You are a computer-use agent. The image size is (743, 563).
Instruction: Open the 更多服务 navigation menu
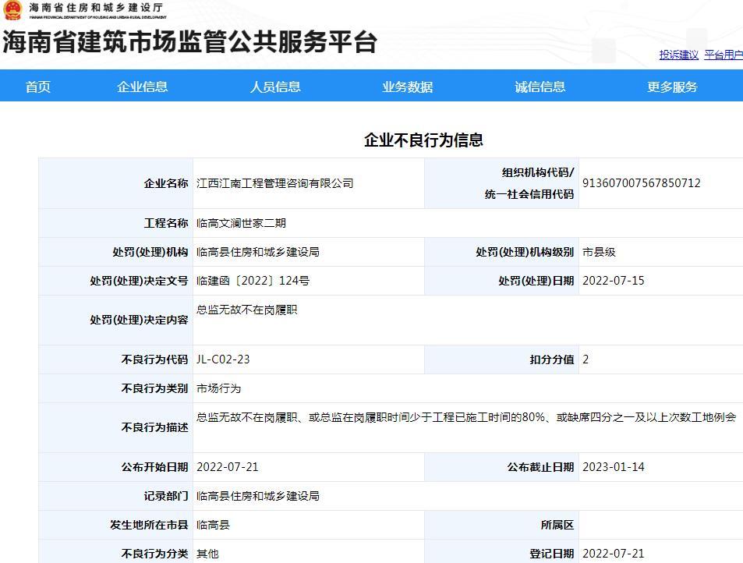click(672, 87)
